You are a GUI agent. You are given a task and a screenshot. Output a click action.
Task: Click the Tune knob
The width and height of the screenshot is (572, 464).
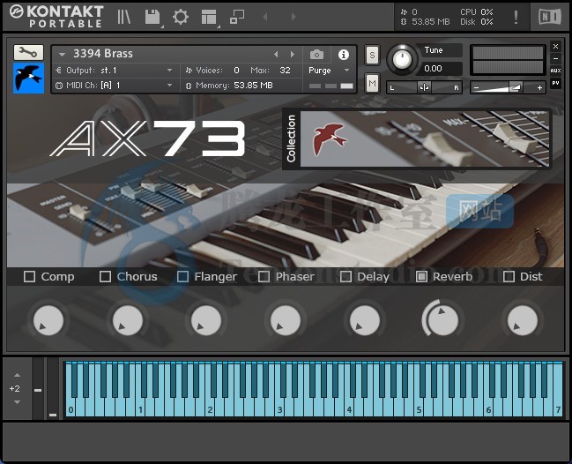pyautogui.click(x=402, y=59)
